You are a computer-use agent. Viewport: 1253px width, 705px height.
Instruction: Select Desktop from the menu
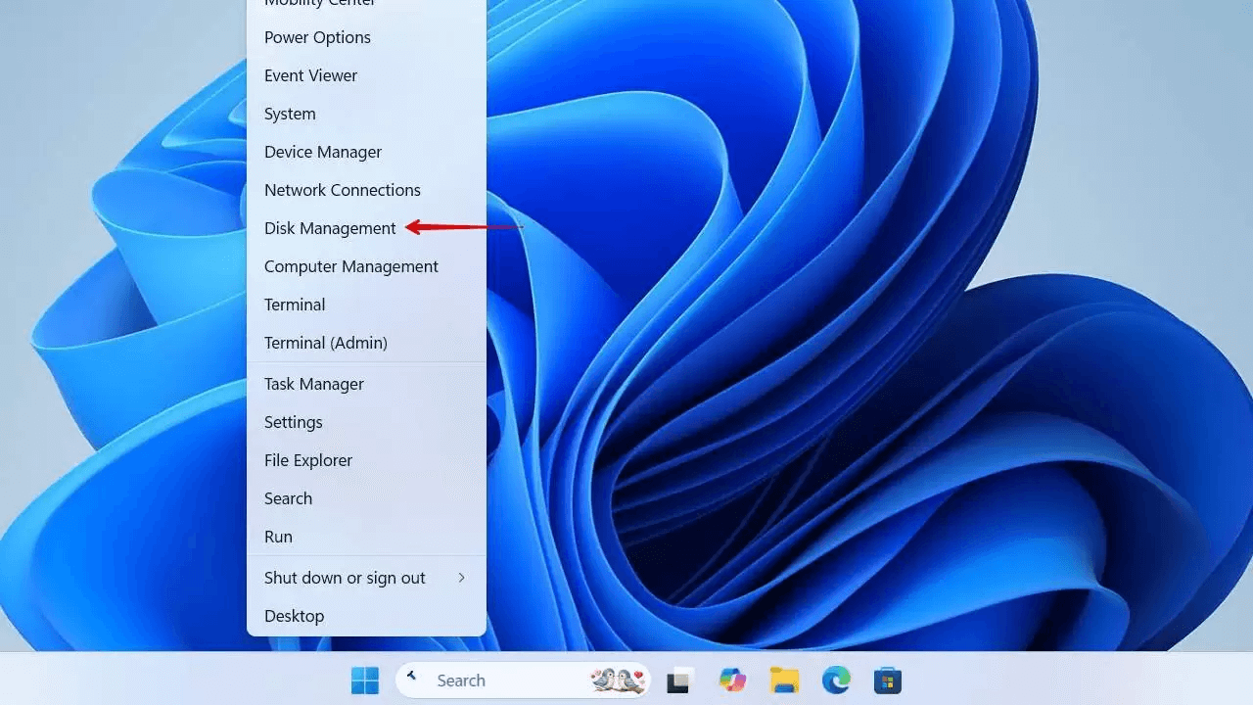tap(294, 616)
